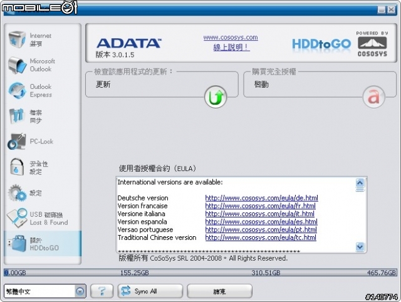This screenshot has height=302, width=401.
Task: Click the red activation 'a' icon
Action: tap(373, 97)
